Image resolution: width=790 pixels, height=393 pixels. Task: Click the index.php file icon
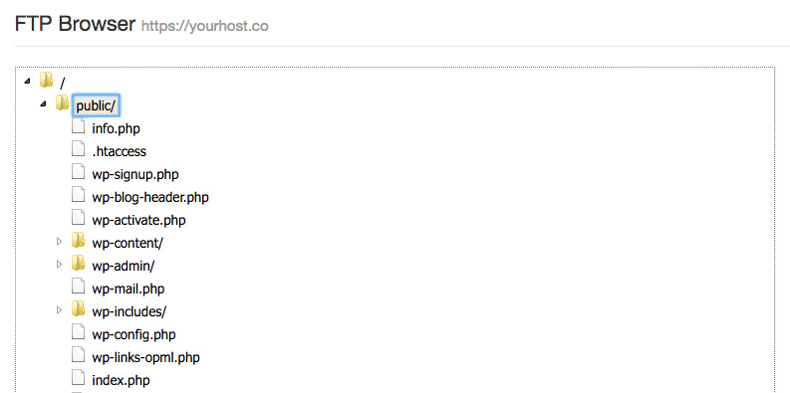tap(78, 378)
